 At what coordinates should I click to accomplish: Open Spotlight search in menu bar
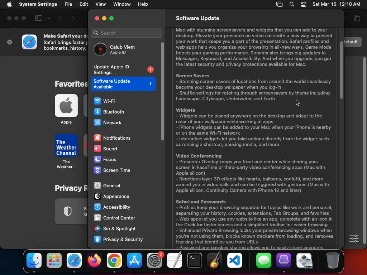point(292,4)
